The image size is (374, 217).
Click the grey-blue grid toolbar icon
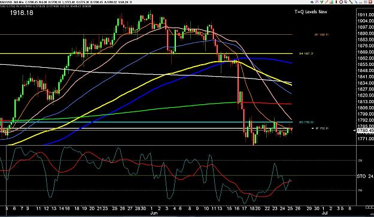(x=366, y=2)
